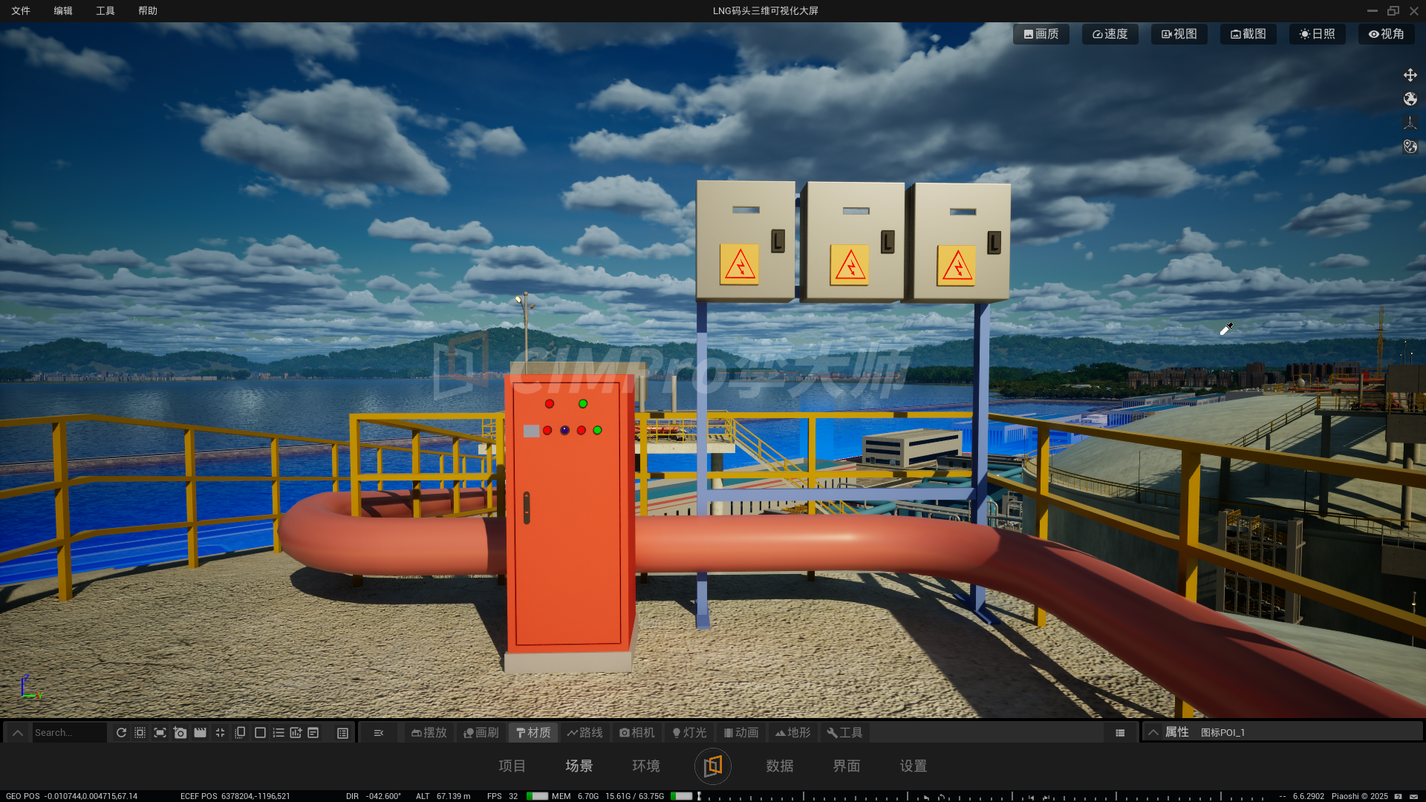The height and width of the screenshot is (802, 1426).
Task: Switch to the 环境 tab
Action: pyautogui.click(x=645, y=766)
